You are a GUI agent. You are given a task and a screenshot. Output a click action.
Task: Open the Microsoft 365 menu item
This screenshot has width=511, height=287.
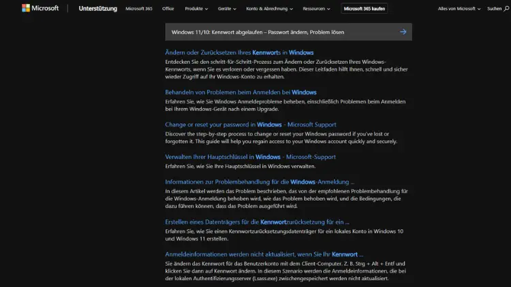(139, 9)
